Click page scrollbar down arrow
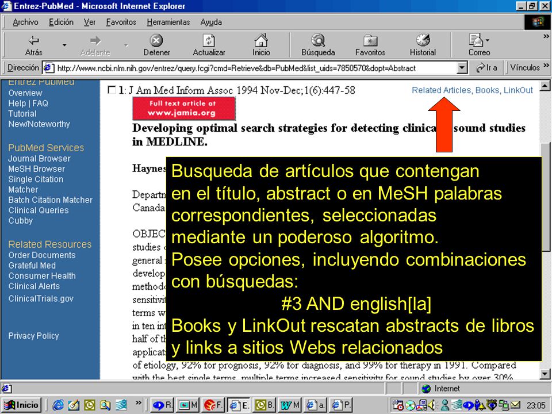552x414 pixels. point(545,374)
